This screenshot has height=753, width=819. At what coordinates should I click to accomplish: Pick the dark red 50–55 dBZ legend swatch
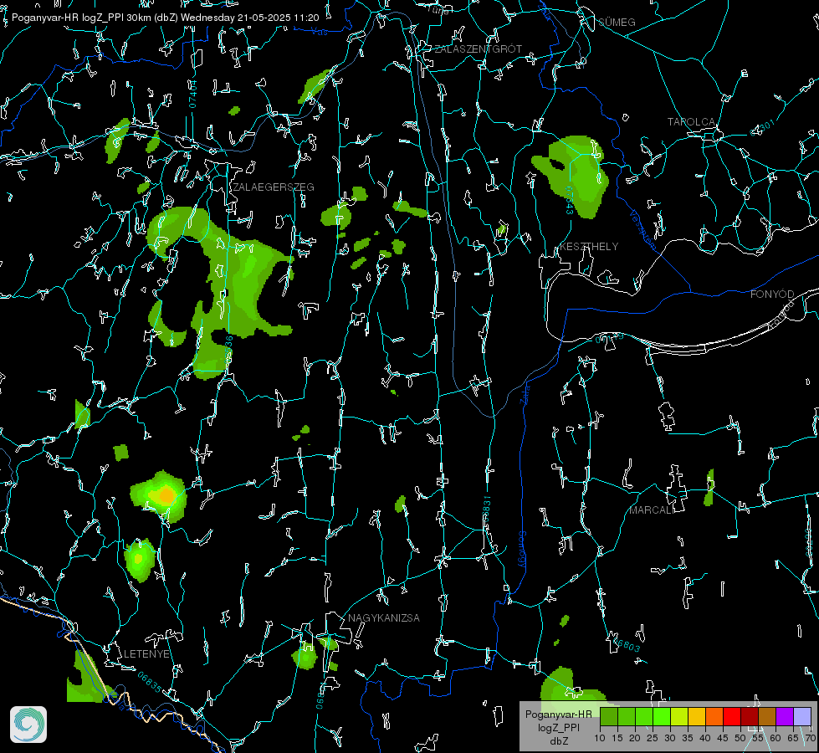point(750,716)
